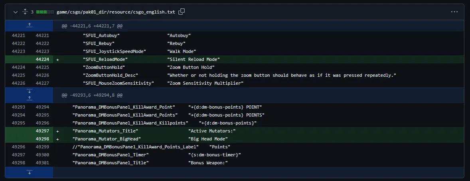Viewport: 470px width, 181px height.
Task: Click "ZoomButtonHold_Desc" key text
Action: coord(111,75)
